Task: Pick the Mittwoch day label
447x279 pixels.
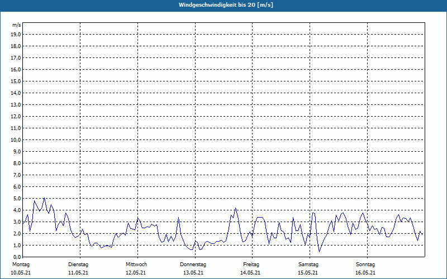Action: pyautogui.click(x=136, y=264)
